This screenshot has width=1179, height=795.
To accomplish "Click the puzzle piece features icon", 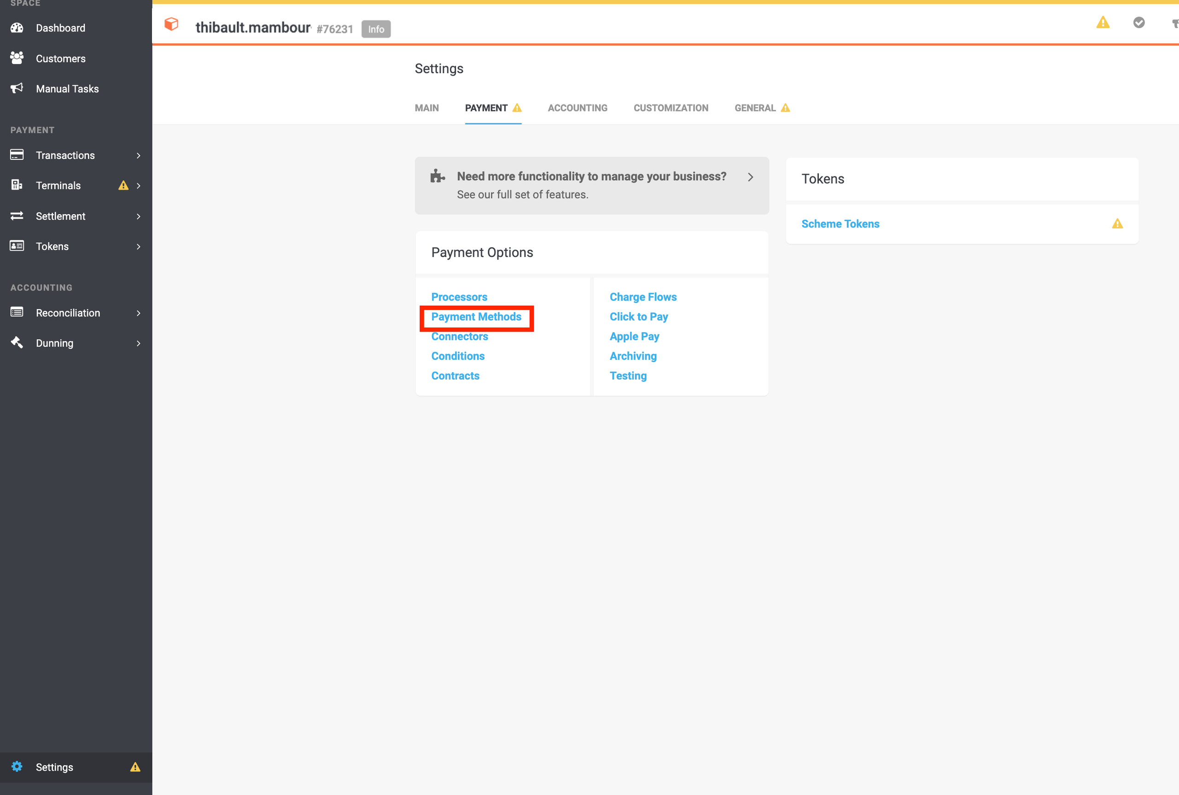I will [438, 176].
